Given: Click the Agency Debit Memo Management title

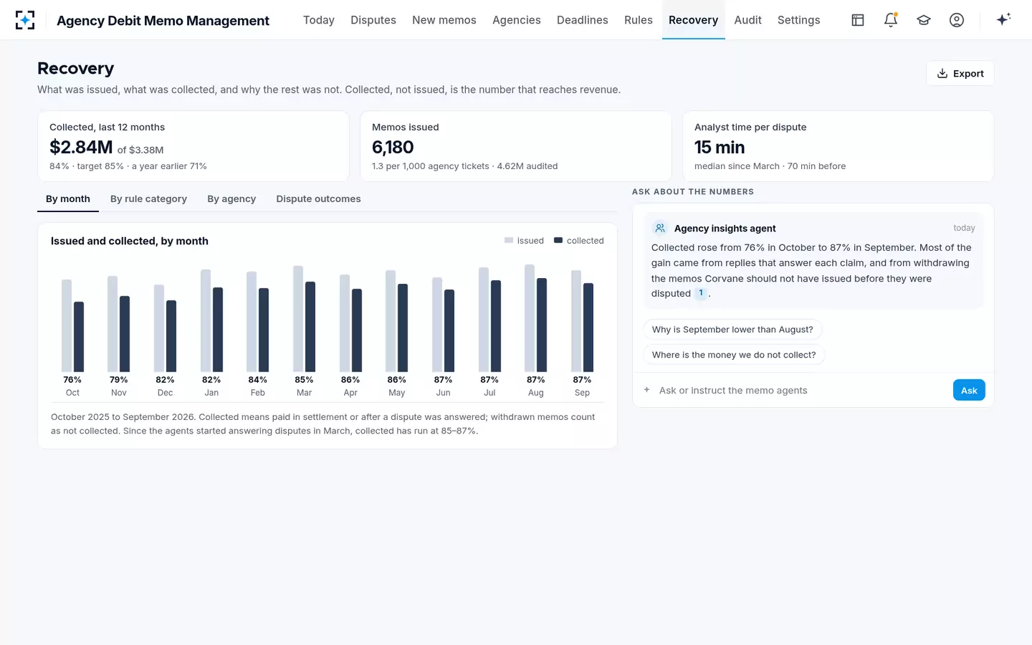Looking at the screenshot, I should 163,21.
